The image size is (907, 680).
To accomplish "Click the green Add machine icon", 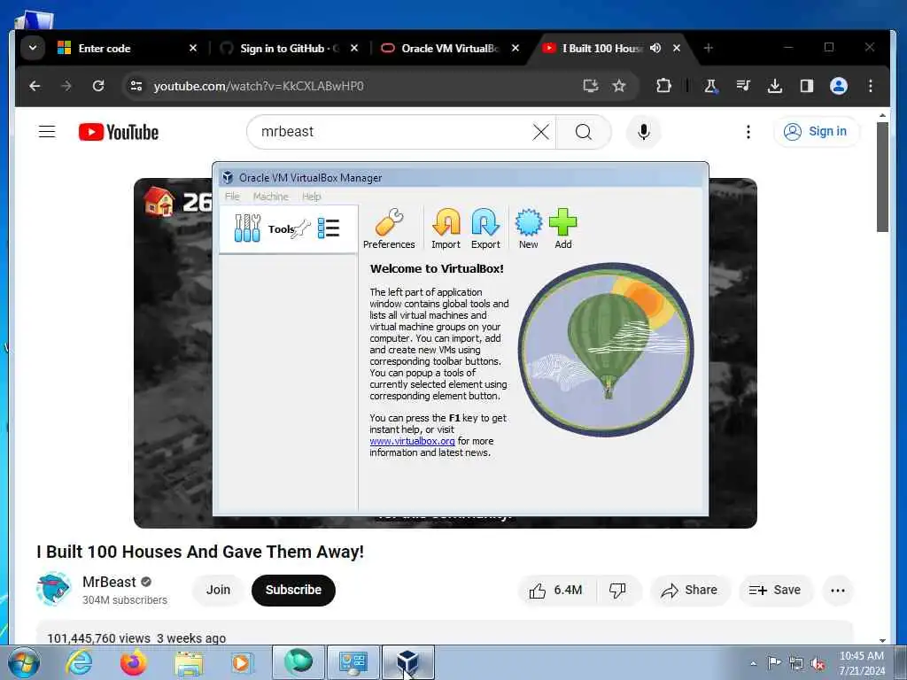I will (562, 229).
